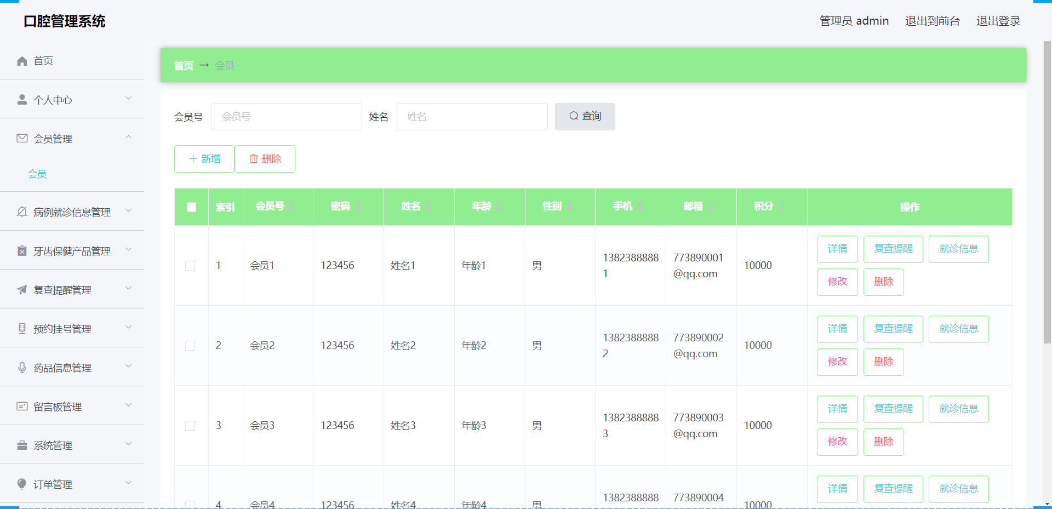Check the select-all checkbox in table header
This screenshot has width=1052, height=509.
(191, 207)
